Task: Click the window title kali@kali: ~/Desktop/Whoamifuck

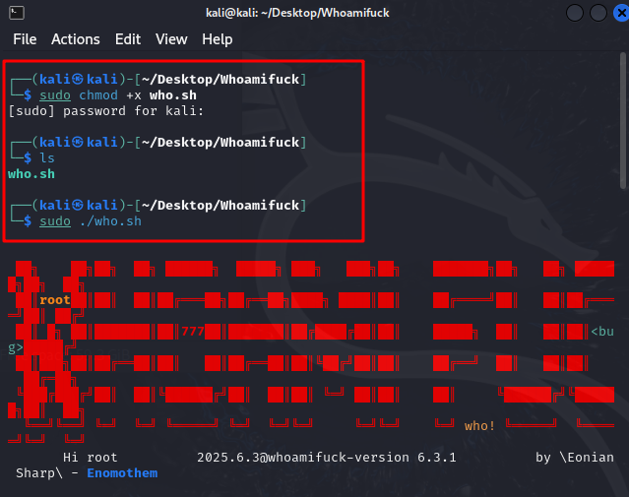Action: 314,13
